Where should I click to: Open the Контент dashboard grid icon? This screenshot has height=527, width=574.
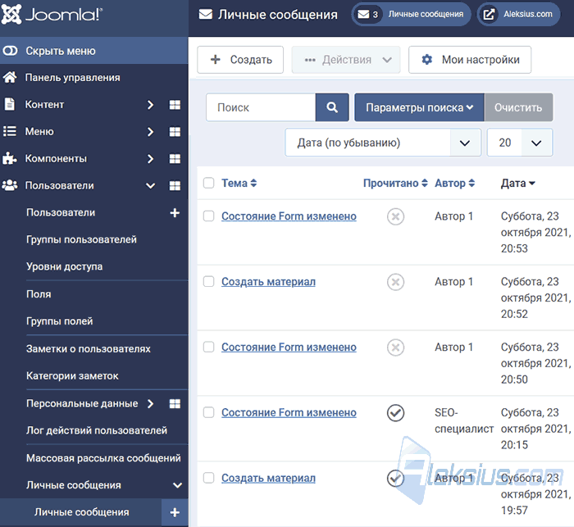(175, 105)
